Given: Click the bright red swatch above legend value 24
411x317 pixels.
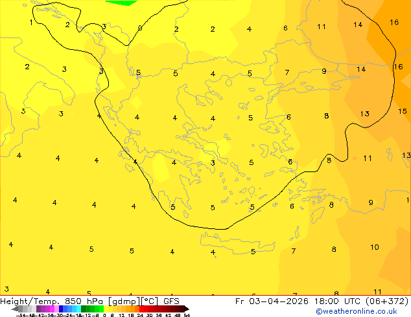Looking at the screenshot, I should (141, 309).
